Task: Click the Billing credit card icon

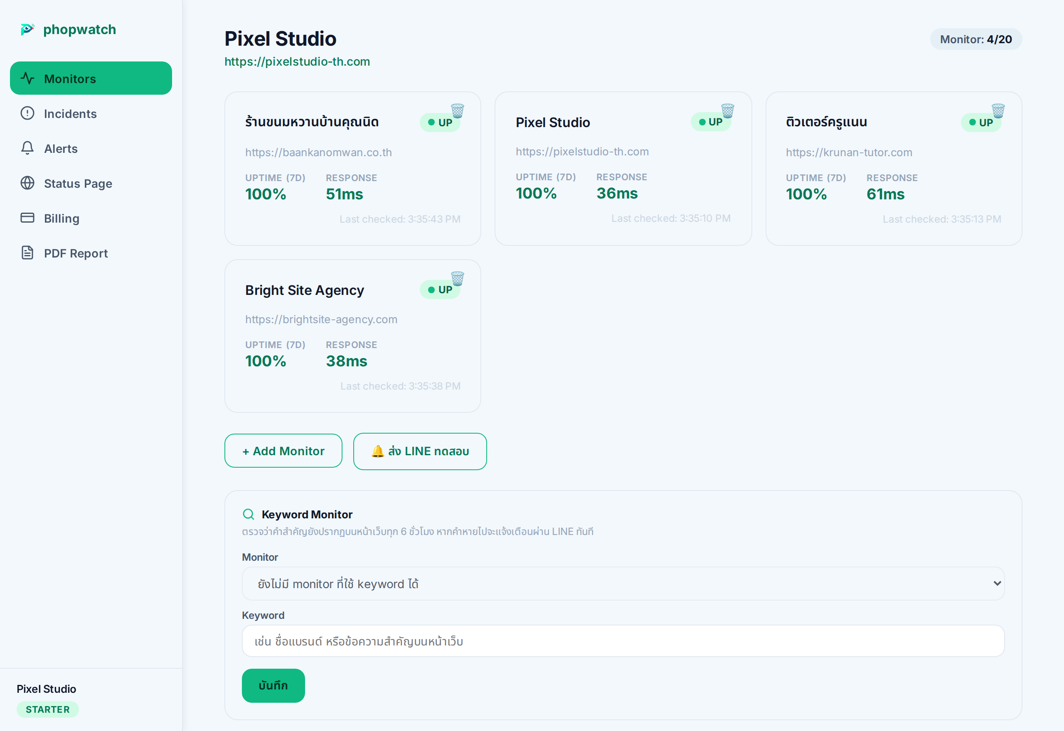Action: 27,218
